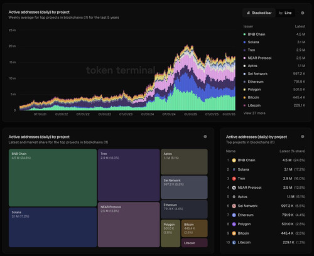Select Tron treemap tile
Viewport: 314px width, 256px height.
(x=129, y=175)
